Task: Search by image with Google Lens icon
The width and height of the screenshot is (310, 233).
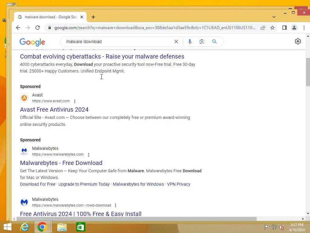Action: tap(202, 42)
